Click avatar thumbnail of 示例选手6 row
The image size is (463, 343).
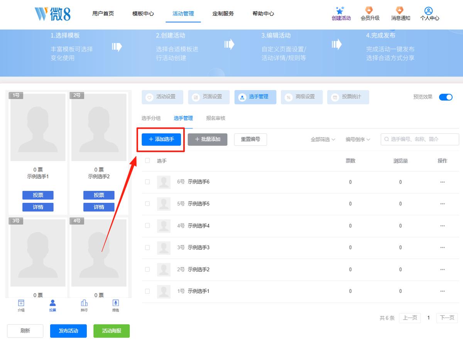tap(164, 182)
